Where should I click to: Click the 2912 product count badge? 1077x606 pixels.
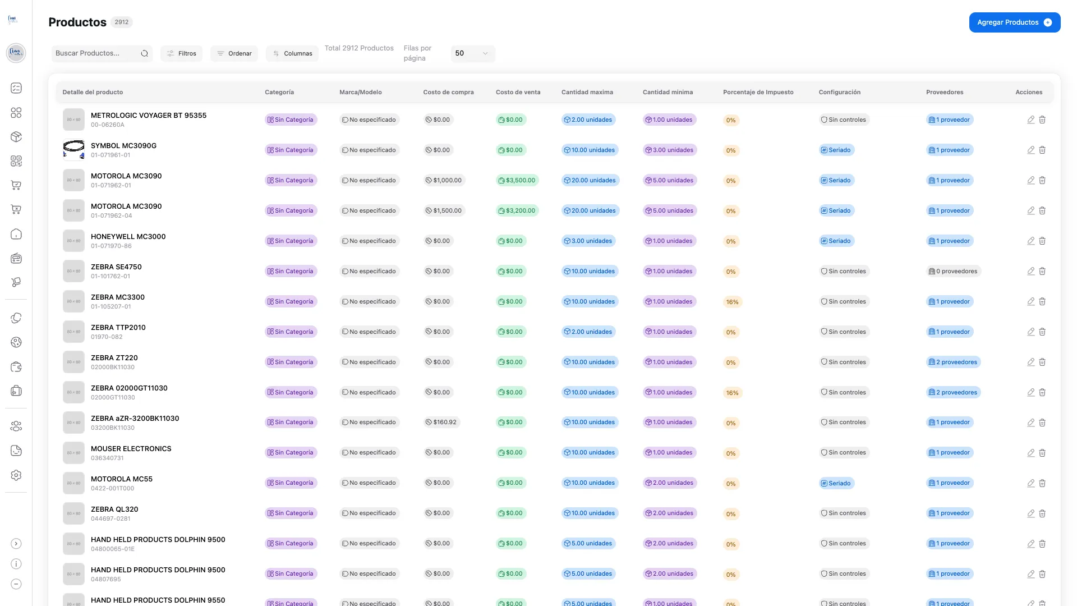pos(122,22)
